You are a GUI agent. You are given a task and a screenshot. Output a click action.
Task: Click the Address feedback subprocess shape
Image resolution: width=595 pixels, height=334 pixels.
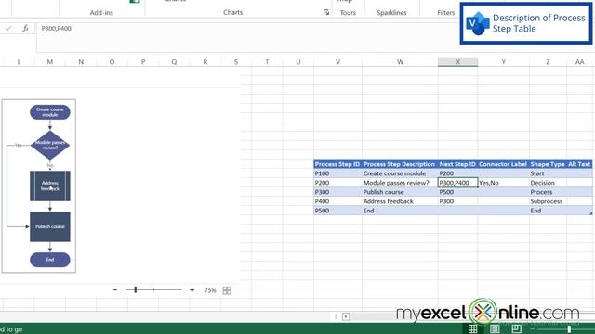[50, 186]
